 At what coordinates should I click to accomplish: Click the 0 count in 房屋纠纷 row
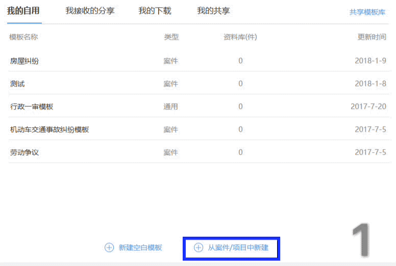(x=240, y=61)
